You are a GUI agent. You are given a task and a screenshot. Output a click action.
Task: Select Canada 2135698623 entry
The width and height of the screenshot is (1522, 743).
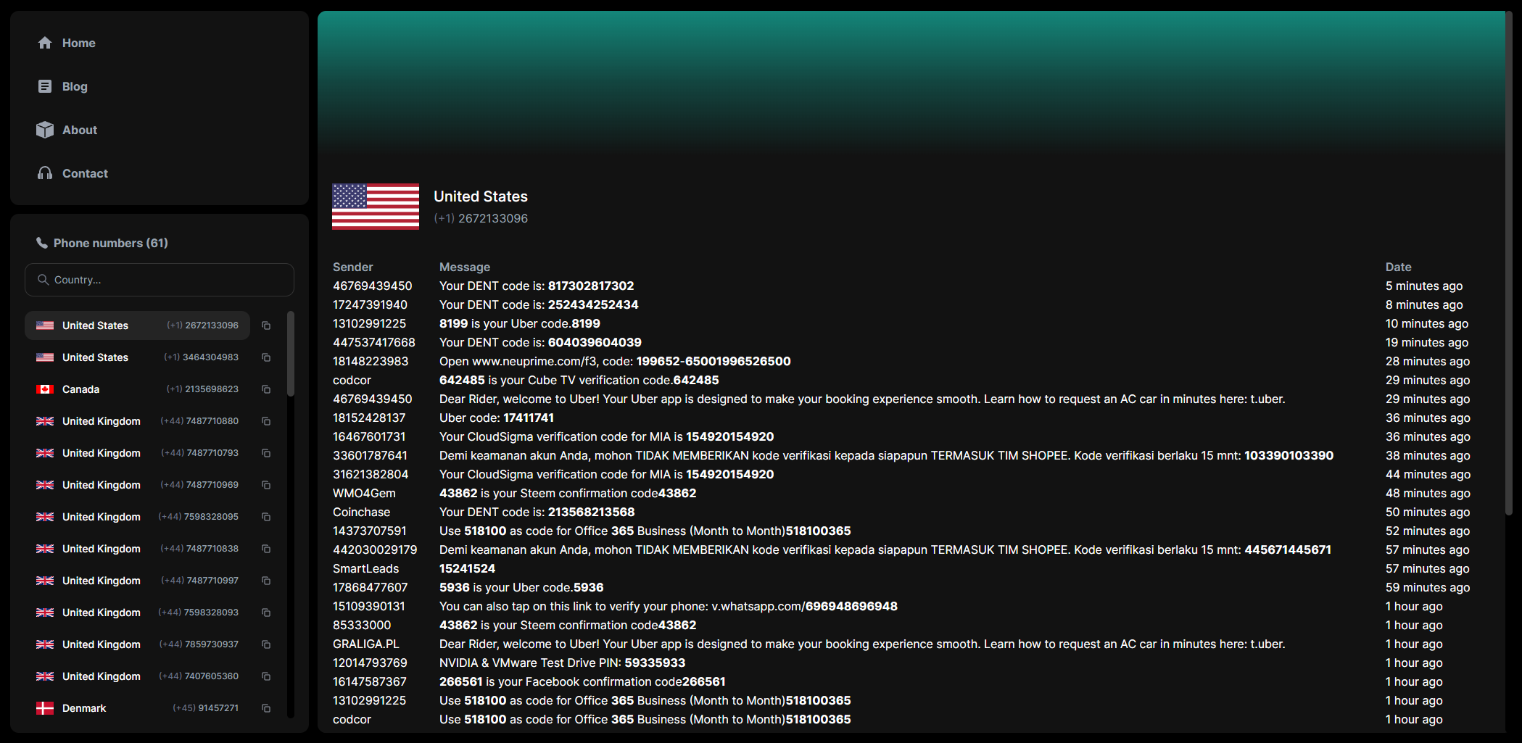138,389
